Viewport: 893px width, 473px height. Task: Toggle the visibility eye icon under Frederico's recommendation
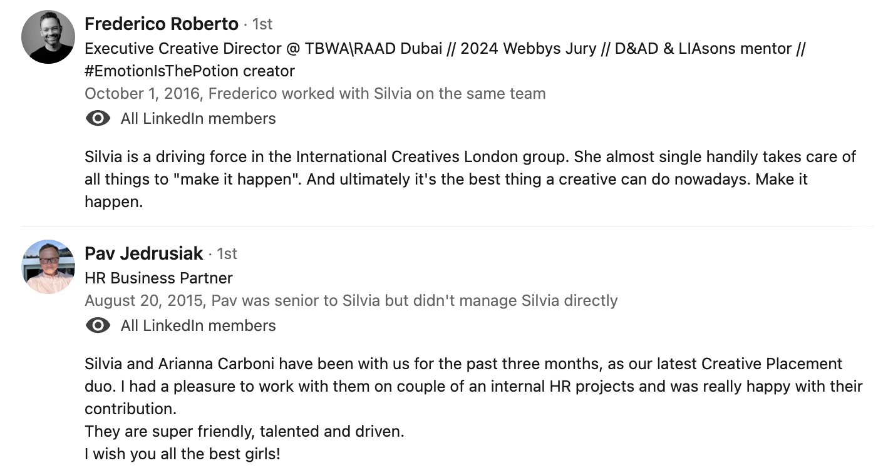[x=98, y=118]
